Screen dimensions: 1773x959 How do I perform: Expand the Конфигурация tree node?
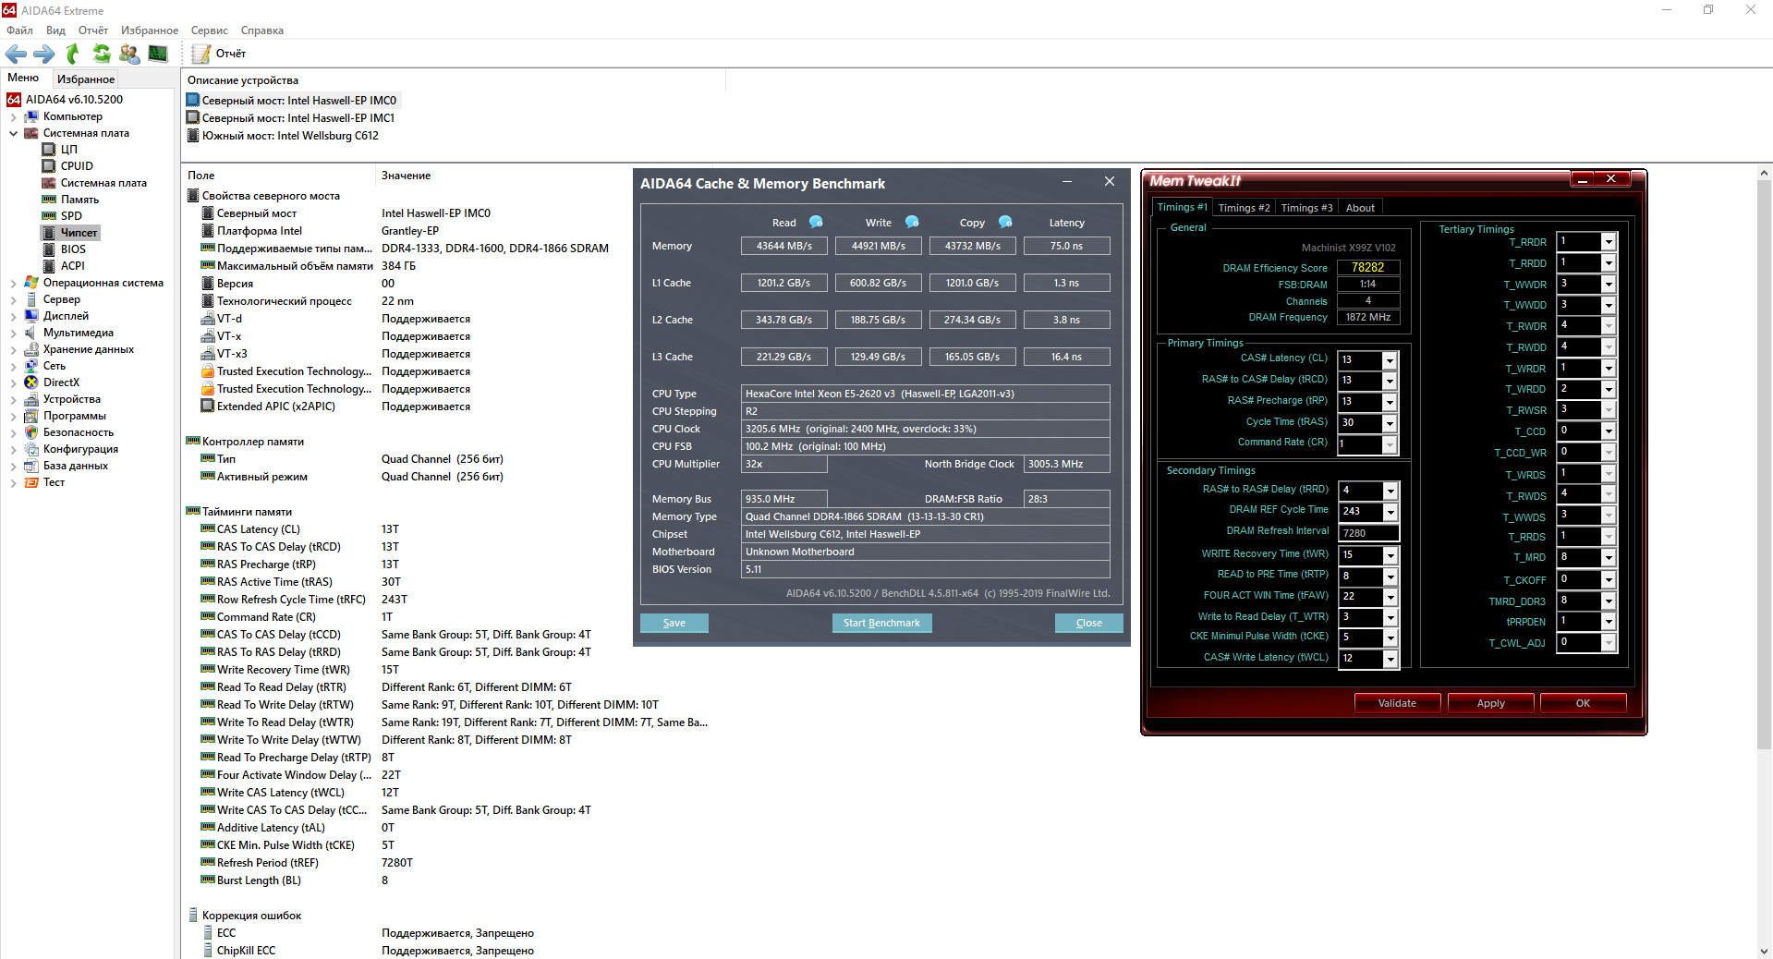point(13,449)
